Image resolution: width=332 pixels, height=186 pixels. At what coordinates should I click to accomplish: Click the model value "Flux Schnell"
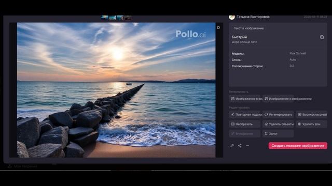[x=298, y=53]
